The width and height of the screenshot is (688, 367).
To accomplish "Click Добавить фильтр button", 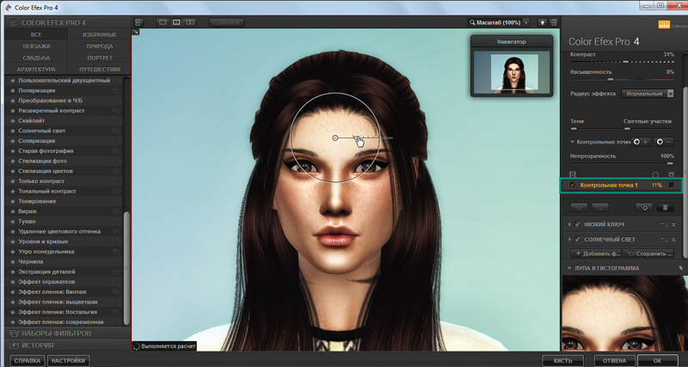I will coord(596,254).
